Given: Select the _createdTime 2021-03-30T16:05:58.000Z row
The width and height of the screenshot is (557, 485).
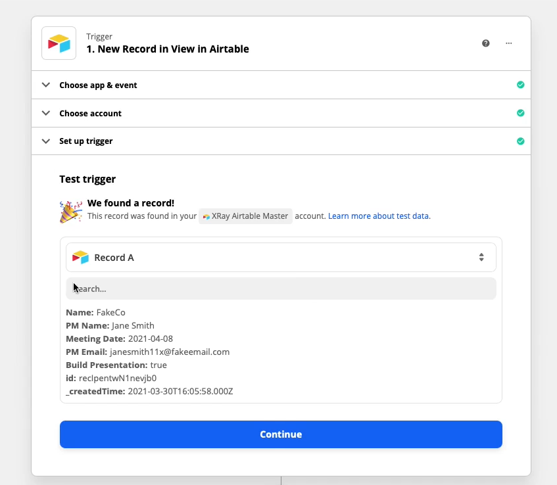Looking at the screenshot, I should 149,391.
